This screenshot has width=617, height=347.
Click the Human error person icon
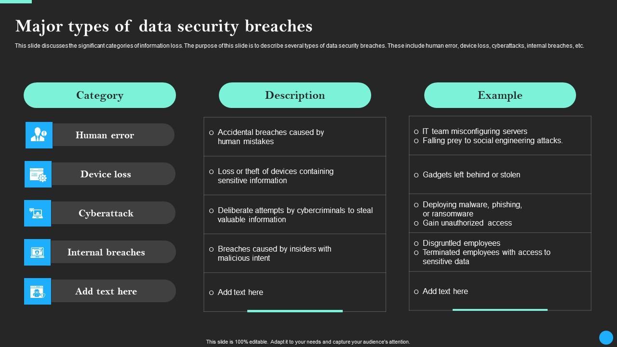tap(39, 135)
